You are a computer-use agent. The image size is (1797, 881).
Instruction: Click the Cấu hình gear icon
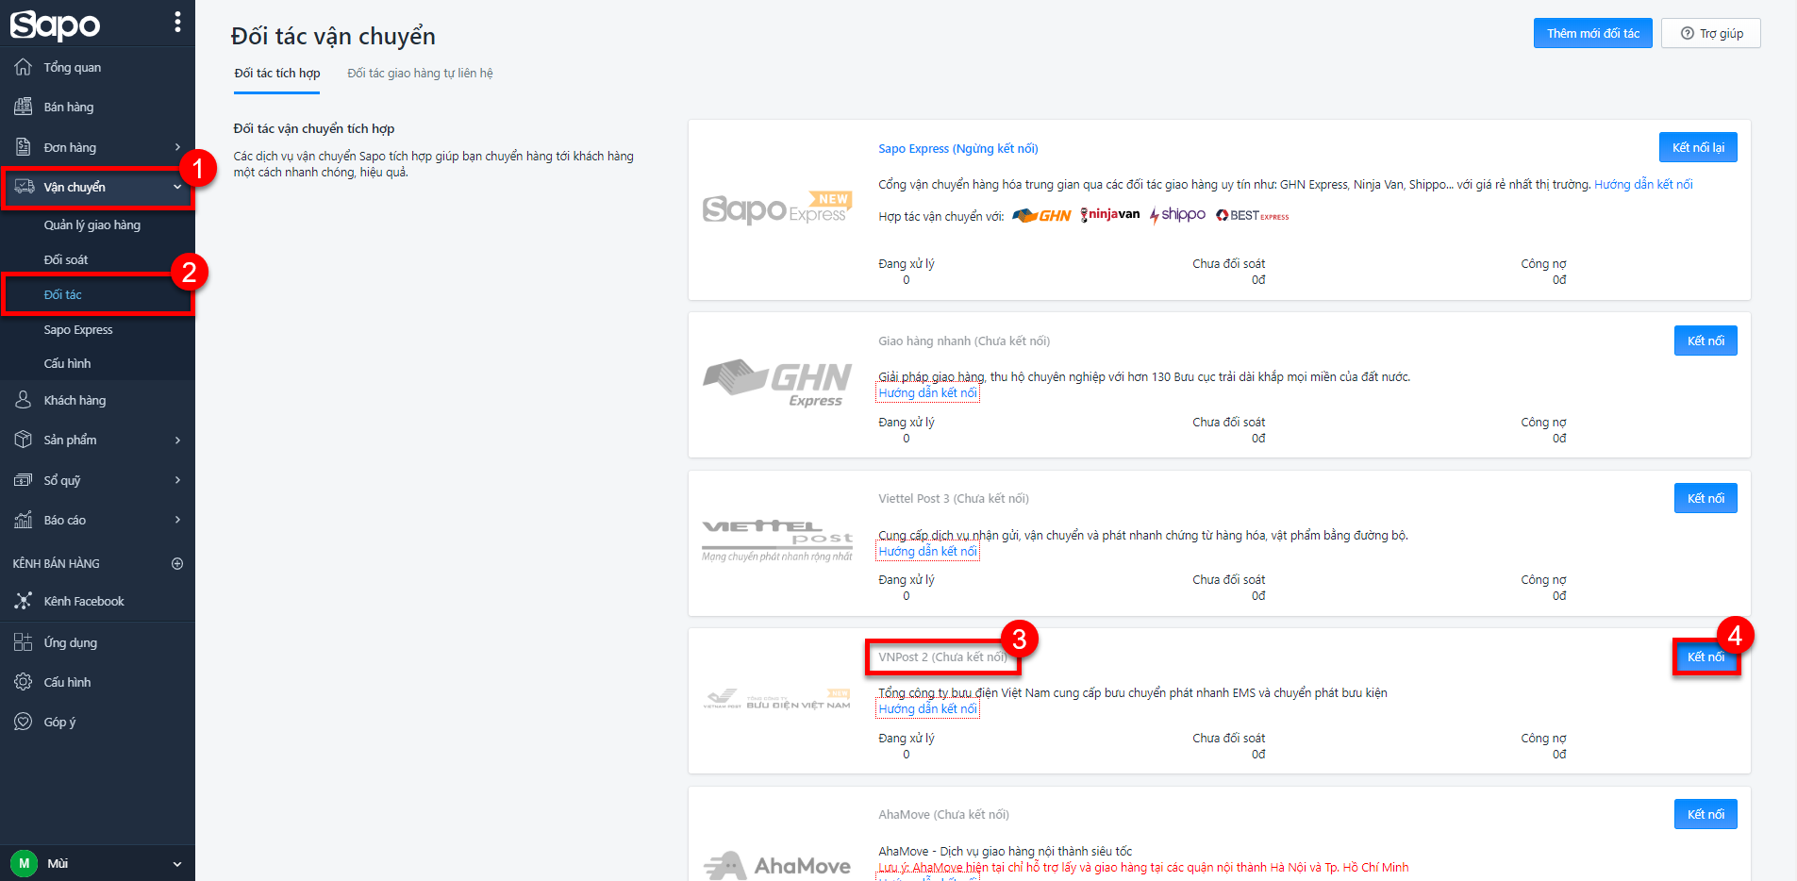tap(24, 682)
